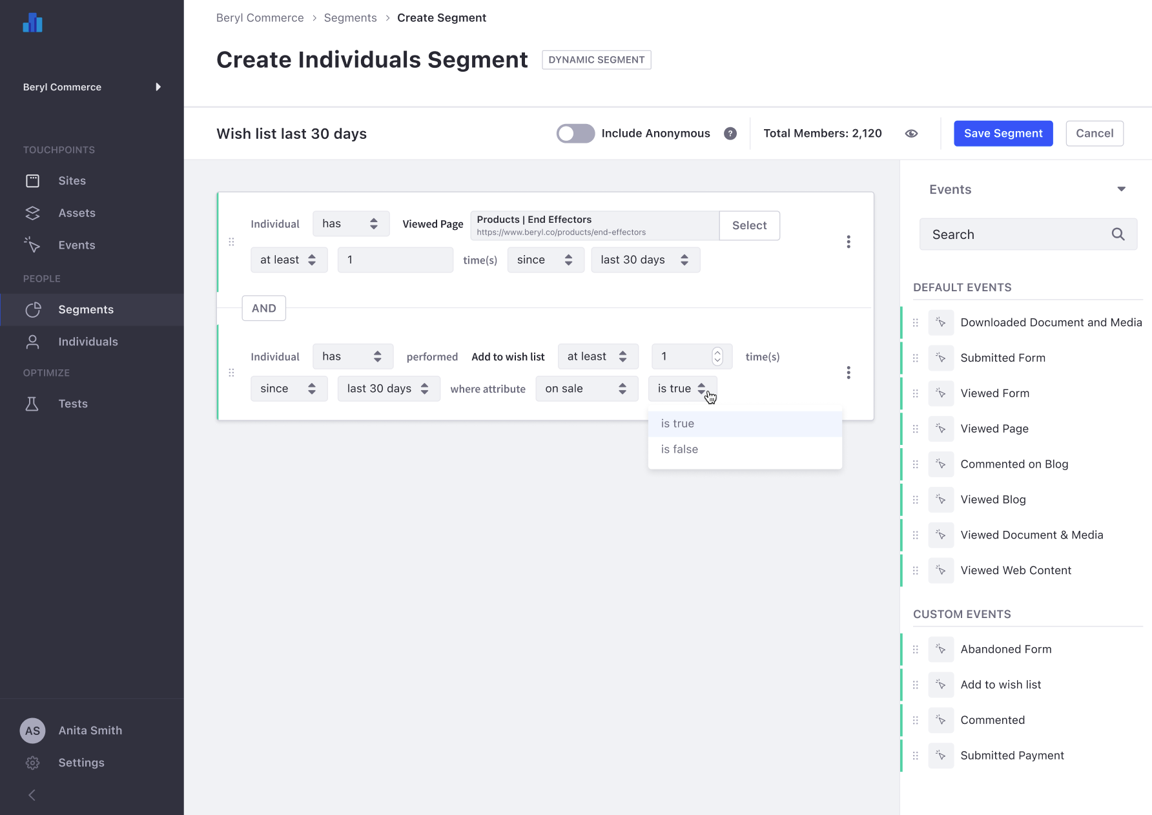This screenshot has width=1152, height=815.
Task: Expand the Events panel dropdown arrow
Action: (1121, 189)
